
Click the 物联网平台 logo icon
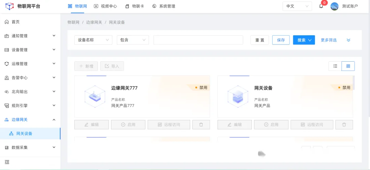[10, 6]
